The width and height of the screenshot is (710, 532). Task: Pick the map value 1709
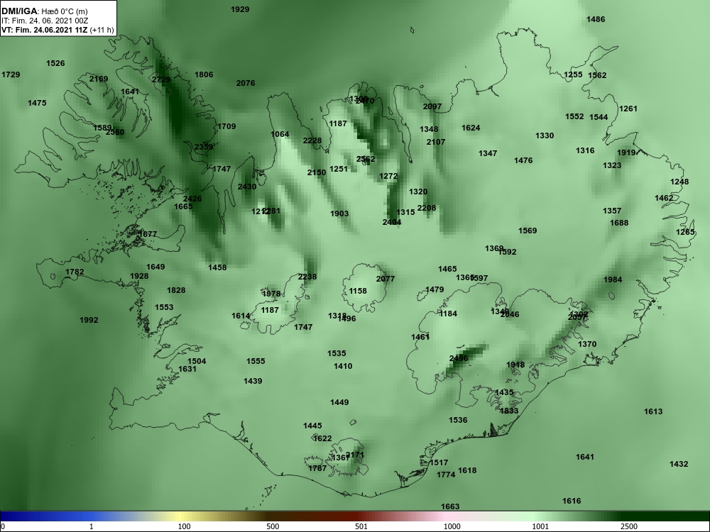click(x=227, y=127)
